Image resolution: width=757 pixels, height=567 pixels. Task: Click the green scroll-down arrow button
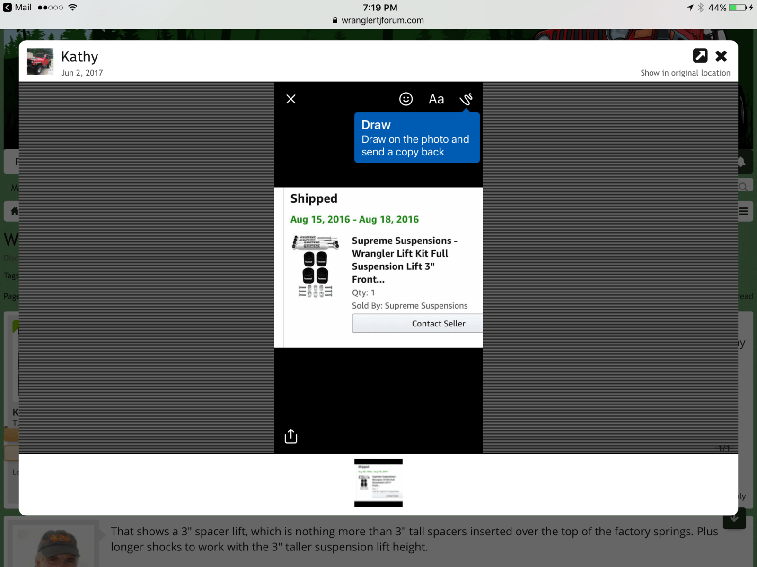(x=734, y=519)
